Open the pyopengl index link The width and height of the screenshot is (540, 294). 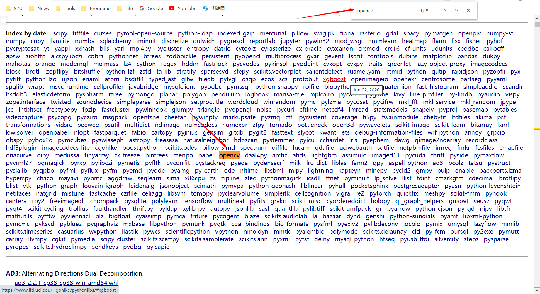pyautogui.click(x=238, y=110)
